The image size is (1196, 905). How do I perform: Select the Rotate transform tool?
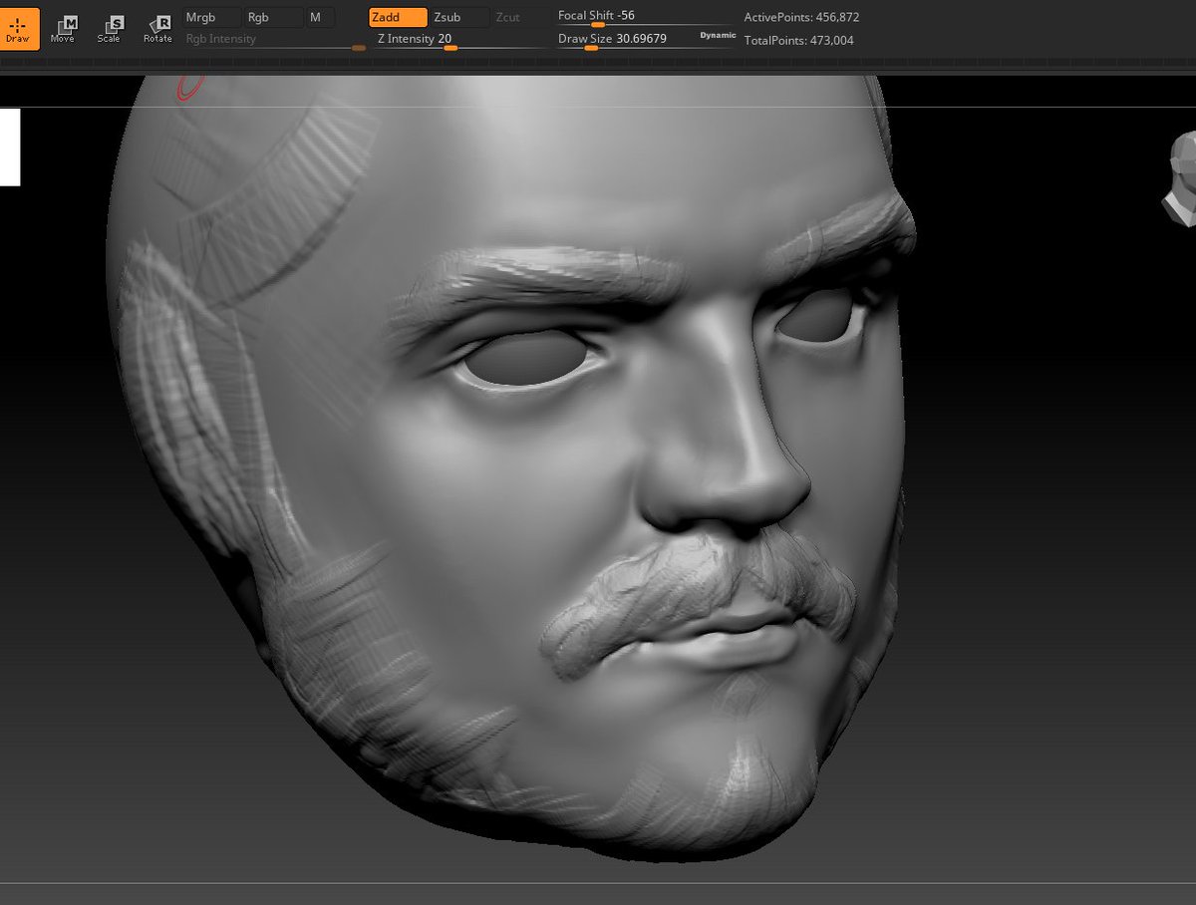[157, 29]
